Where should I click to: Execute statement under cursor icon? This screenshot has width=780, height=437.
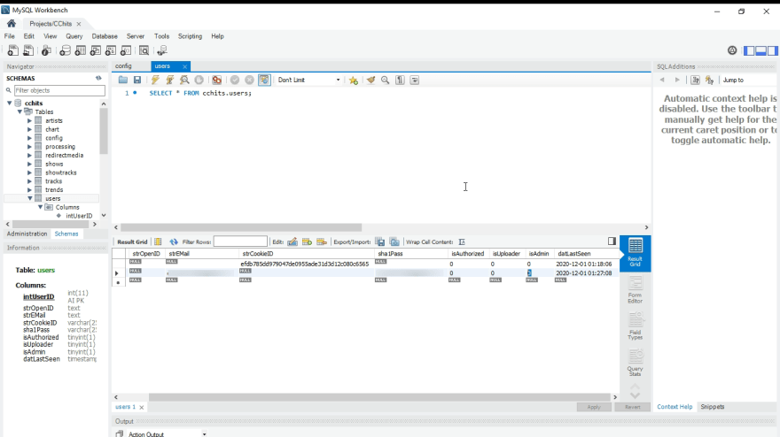coord(169,80)
